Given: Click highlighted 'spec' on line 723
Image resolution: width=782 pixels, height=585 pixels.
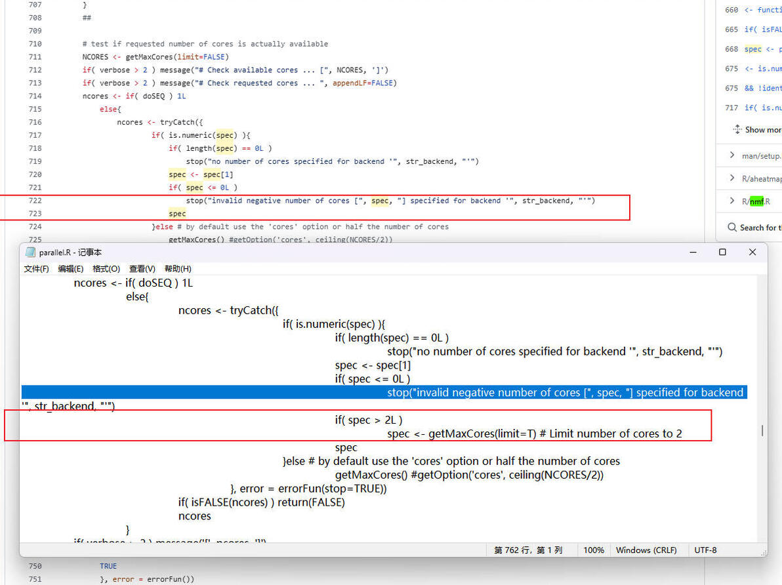Looking at the screenshot, I should pyautogui.click(x=177, y=213).
